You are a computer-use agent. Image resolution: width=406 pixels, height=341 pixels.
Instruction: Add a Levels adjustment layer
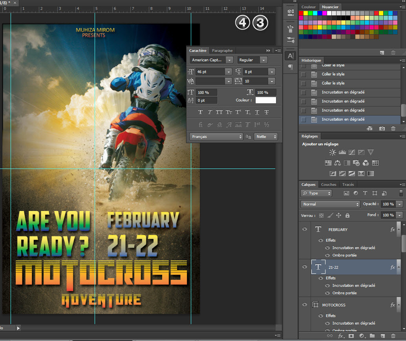[x=342, y=152]
